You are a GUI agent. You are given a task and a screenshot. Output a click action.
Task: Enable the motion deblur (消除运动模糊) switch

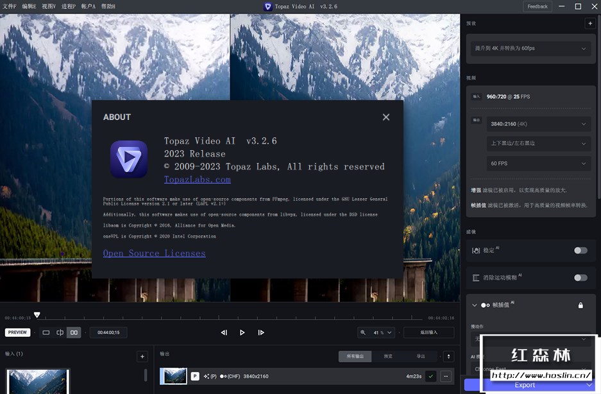tap(580, 278)
